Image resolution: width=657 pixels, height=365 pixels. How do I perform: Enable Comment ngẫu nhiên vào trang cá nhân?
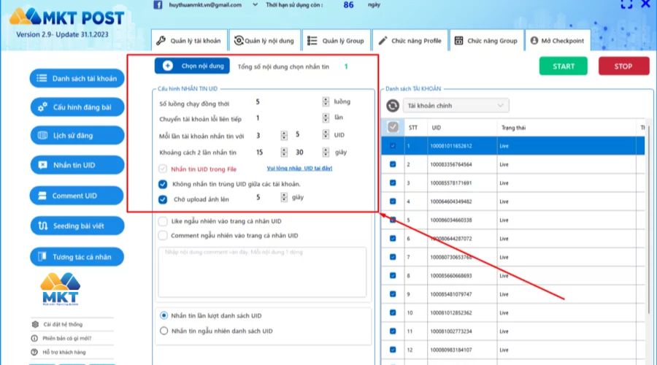[x=163, y=235]
